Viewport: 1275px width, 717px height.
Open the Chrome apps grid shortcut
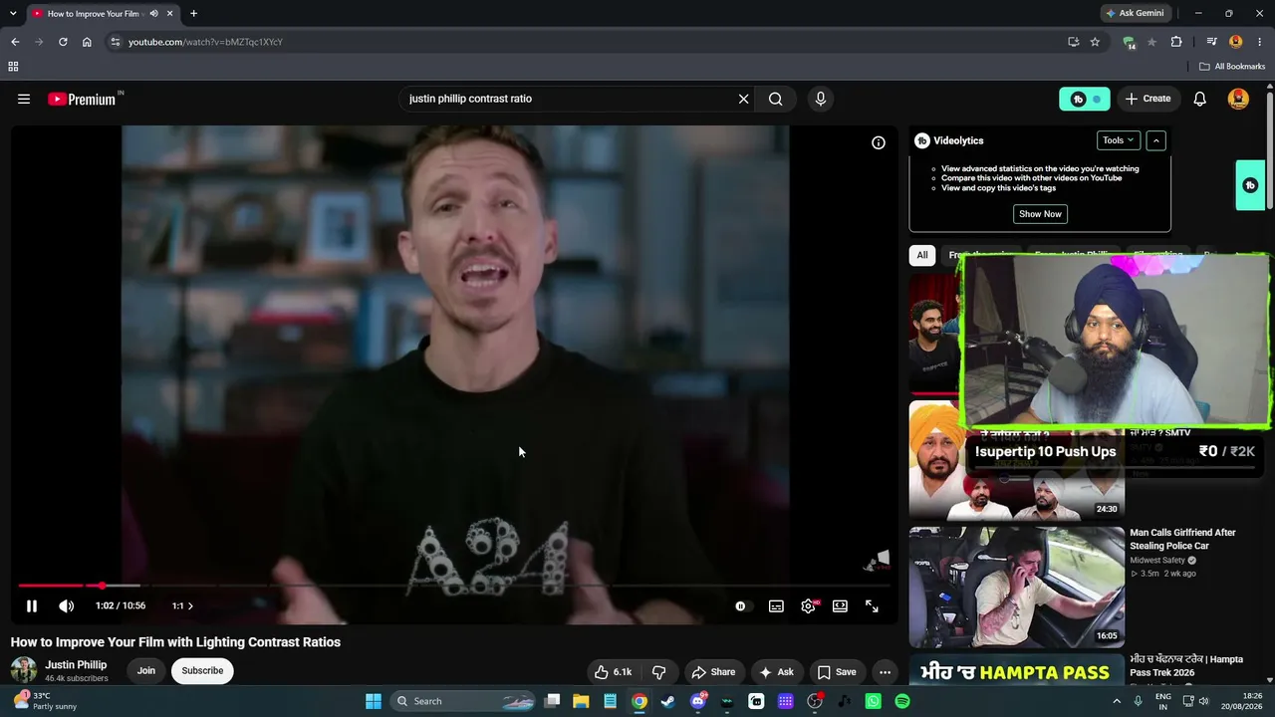[x=13, y=67]
